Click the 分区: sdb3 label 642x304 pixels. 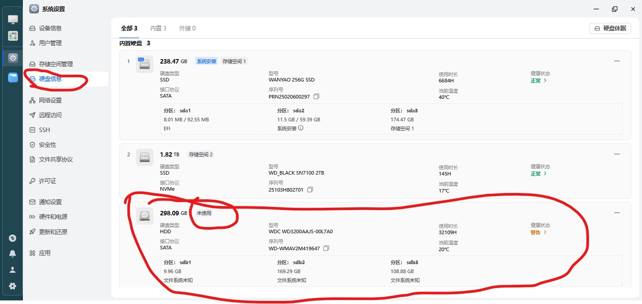[x=405, y=262]
